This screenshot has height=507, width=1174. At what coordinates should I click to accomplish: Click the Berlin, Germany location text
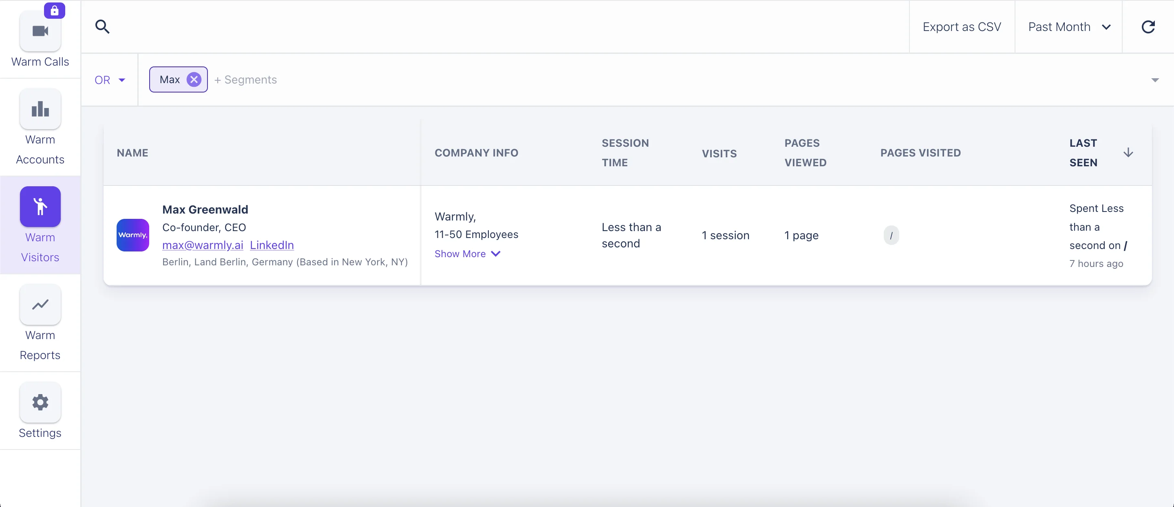tap(285, 262)
